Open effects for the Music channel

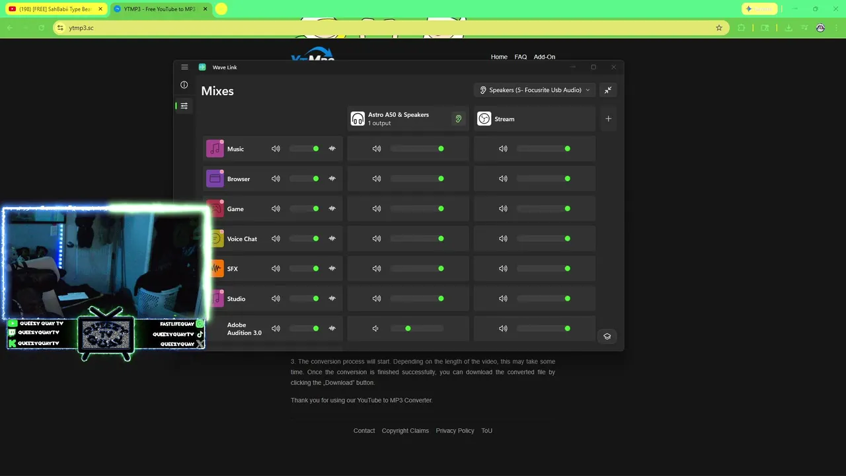click(x=332, y=149)
